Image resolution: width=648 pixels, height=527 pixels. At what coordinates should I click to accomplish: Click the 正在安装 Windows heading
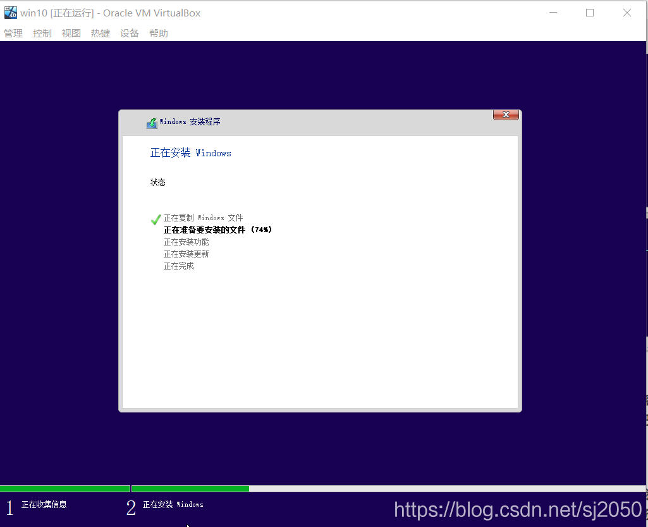(x=190, y=153)
